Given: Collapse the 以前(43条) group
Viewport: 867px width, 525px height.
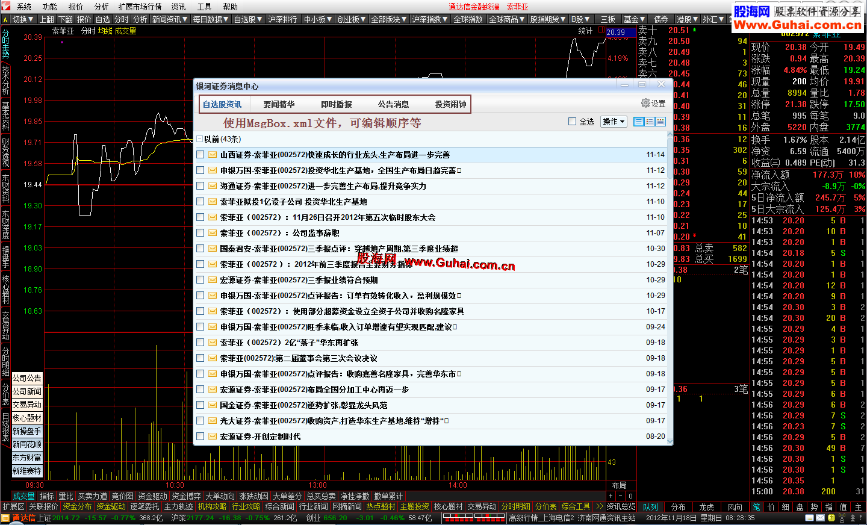Looking at the screenshot, I should click(199, 139).
